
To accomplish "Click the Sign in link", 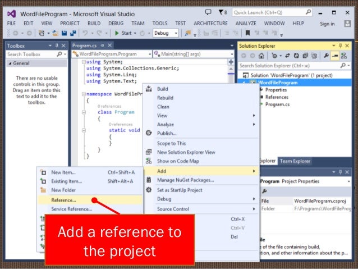I will pos(327,24).
